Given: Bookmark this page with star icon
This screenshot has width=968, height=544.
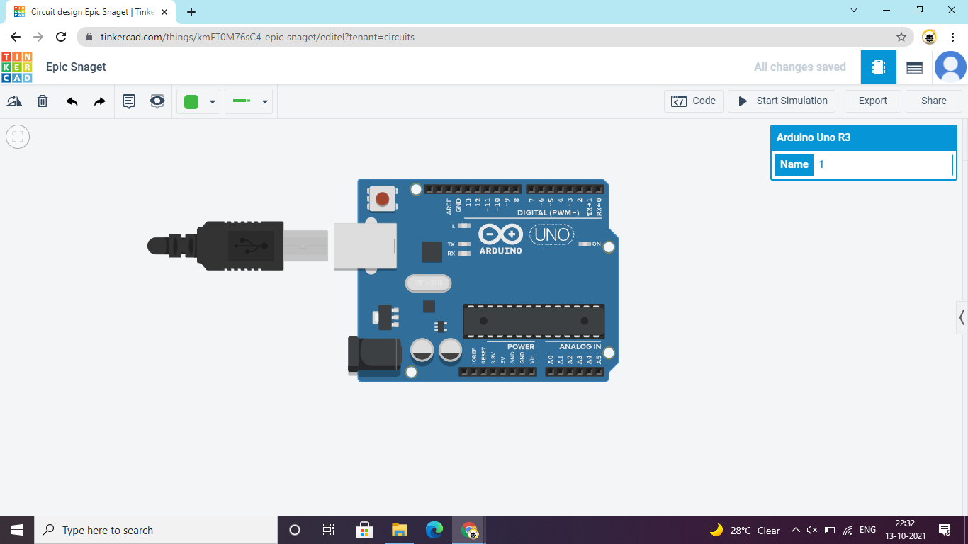Looking at the screenshot, I should click(901, 37).
